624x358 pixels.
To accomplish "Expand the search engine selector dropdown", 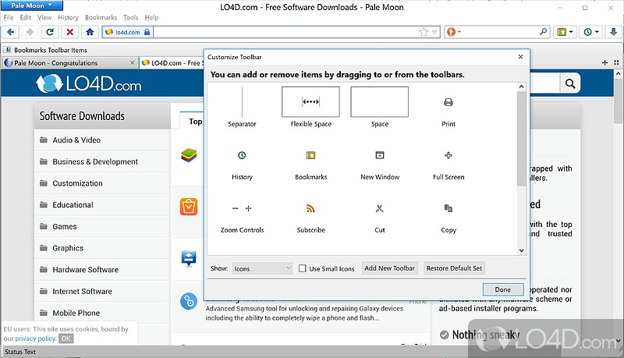I will [453, 32].
